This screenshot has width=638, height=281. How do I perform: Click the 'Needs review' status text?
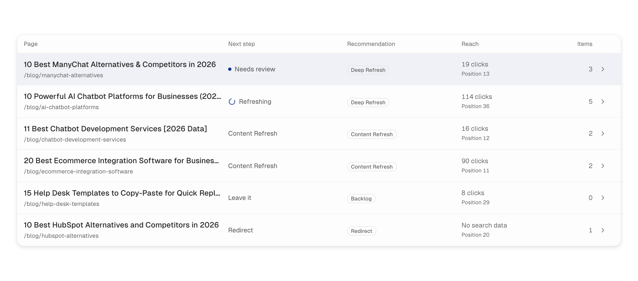point(255,69)
